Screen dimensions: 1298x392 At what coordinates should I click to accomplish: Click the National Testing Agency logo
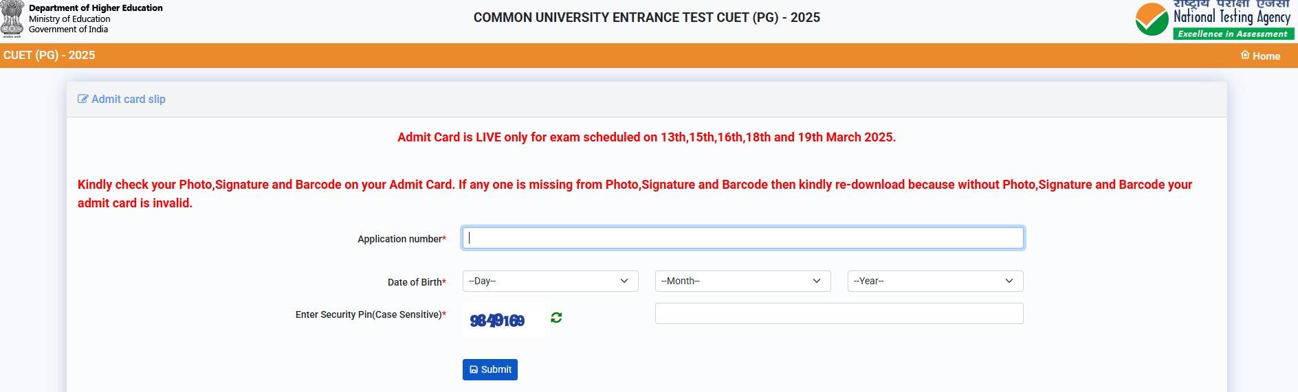(x=1214, y=21)
